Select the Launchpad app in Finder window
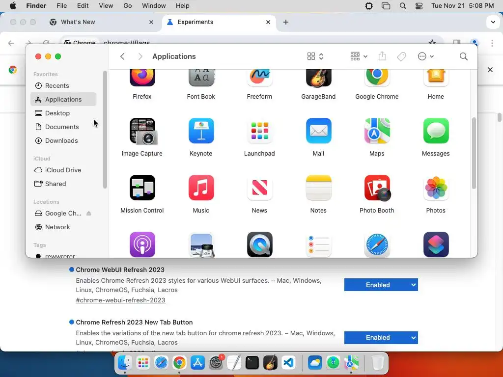Screen dimensions: 503x377 259,131
